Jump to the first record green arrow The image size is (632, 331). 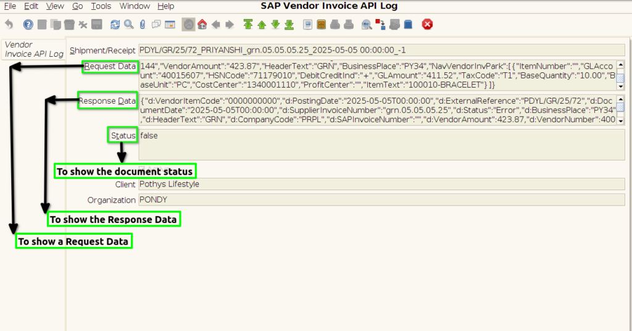pyautogui.click(x=248, y=25)
